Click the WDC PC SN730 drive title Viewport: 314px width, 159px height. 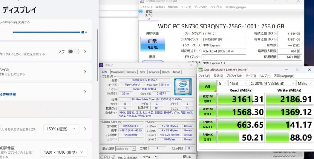(221, 26)
